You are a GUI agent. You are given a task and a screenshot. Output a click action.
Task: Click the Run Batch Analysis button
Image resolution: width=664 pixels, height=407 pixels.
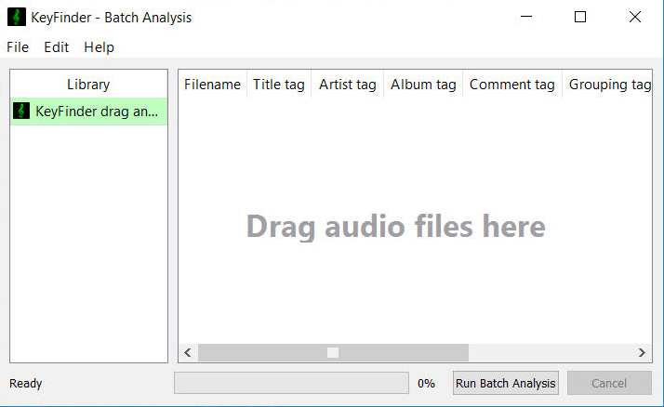[506, 384]
